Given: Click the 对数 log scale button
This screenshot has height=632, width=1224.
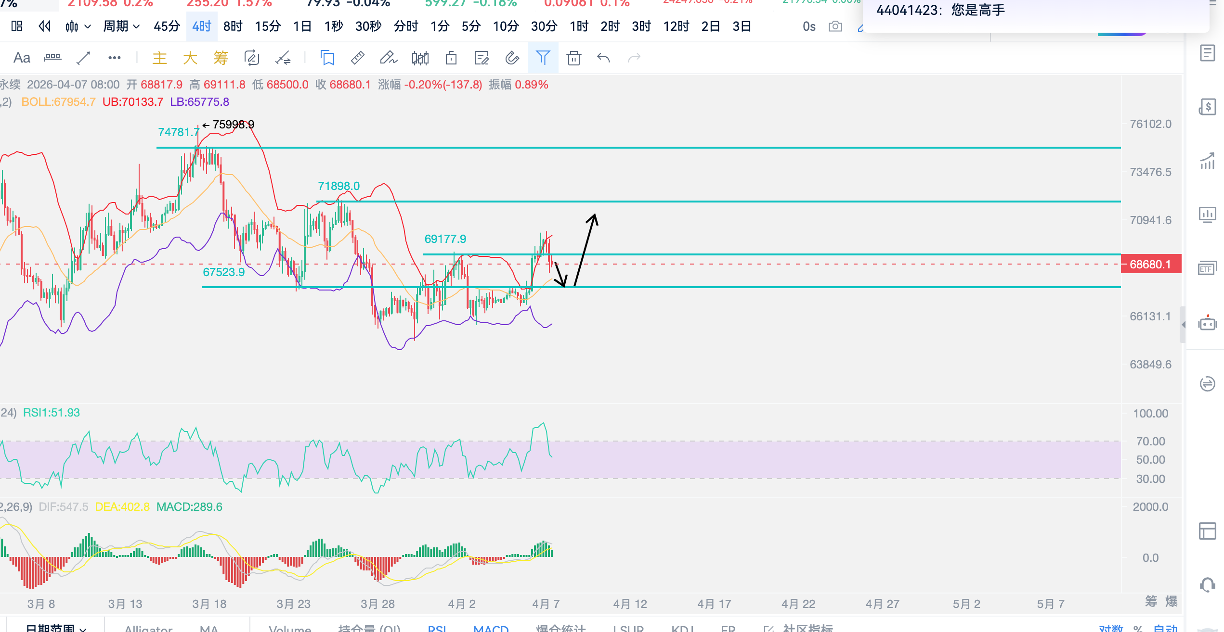Looking at the screenshot, I should click(x=1111, y=628).
